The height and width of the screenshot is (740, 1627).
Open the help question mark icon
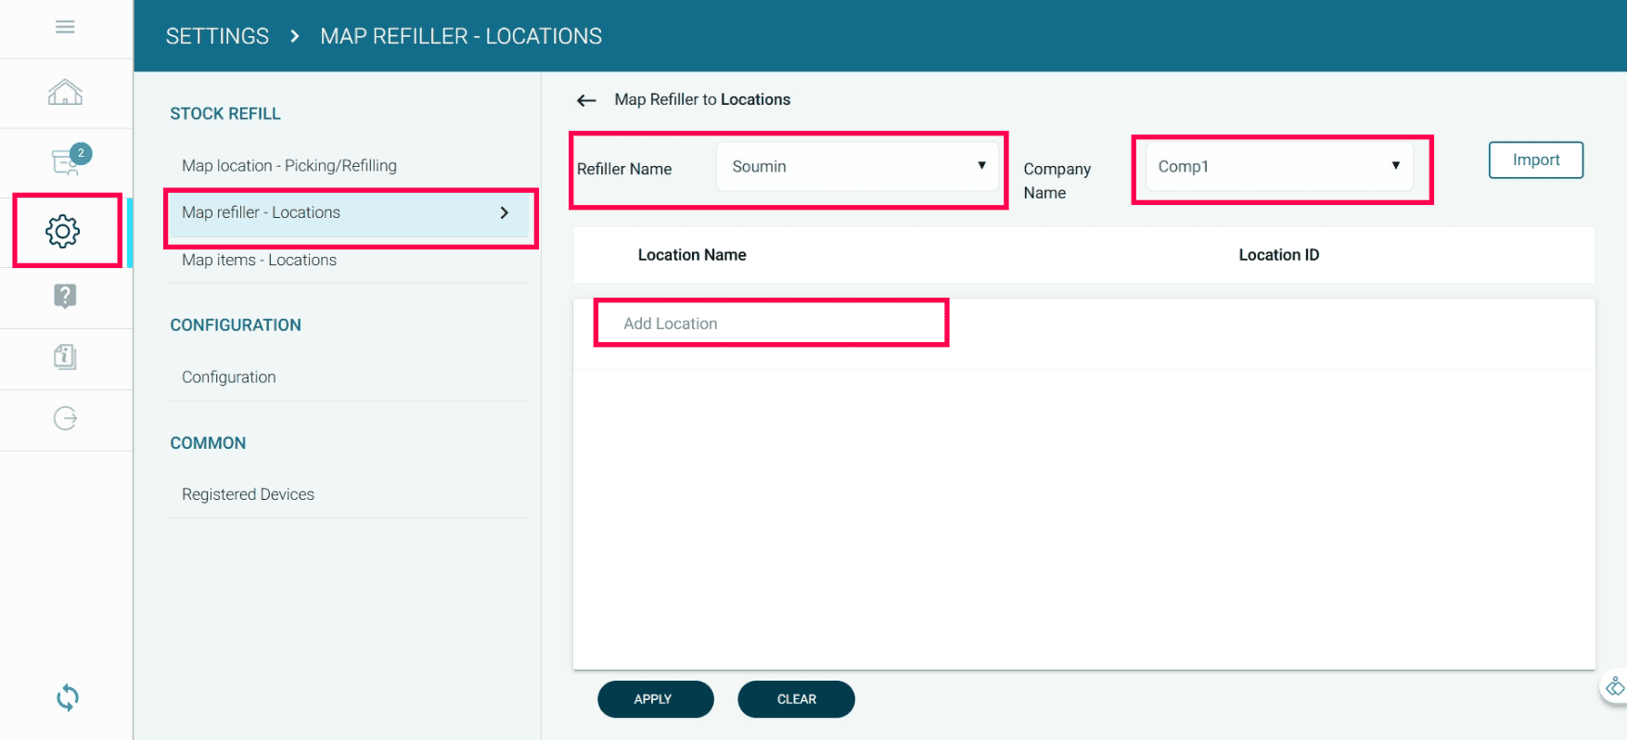pyautogui.click(x=65, y=296)
